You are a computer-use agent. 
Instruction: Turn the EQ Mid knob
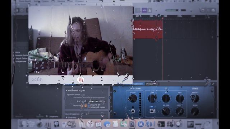166,98
